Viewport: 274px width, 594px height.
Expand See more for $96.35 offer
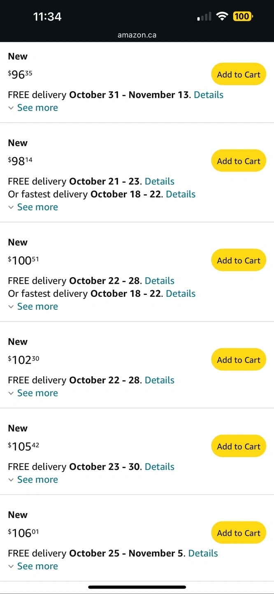[x=37, y=108]
